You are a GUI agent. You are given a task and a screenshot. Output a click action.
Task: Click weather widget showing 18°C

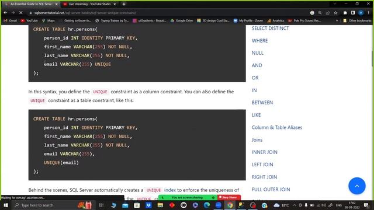[x=282, y=205]
